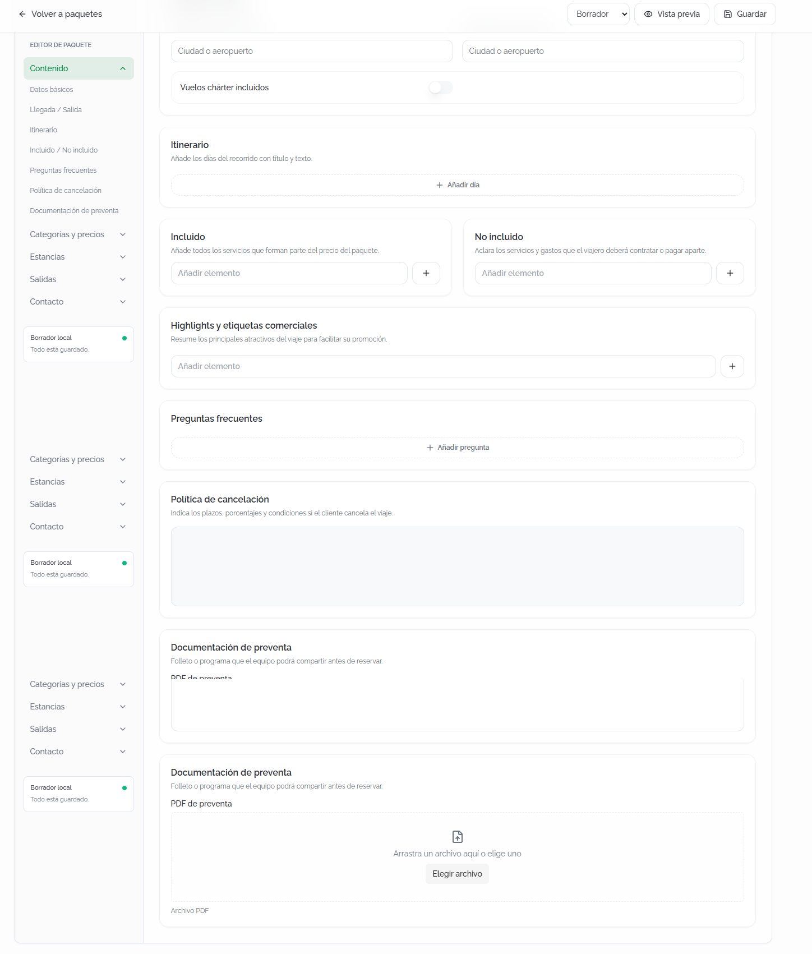Click the file upload icon in the PDF drop zone
The image size is (812, 954).
point(458,837)
